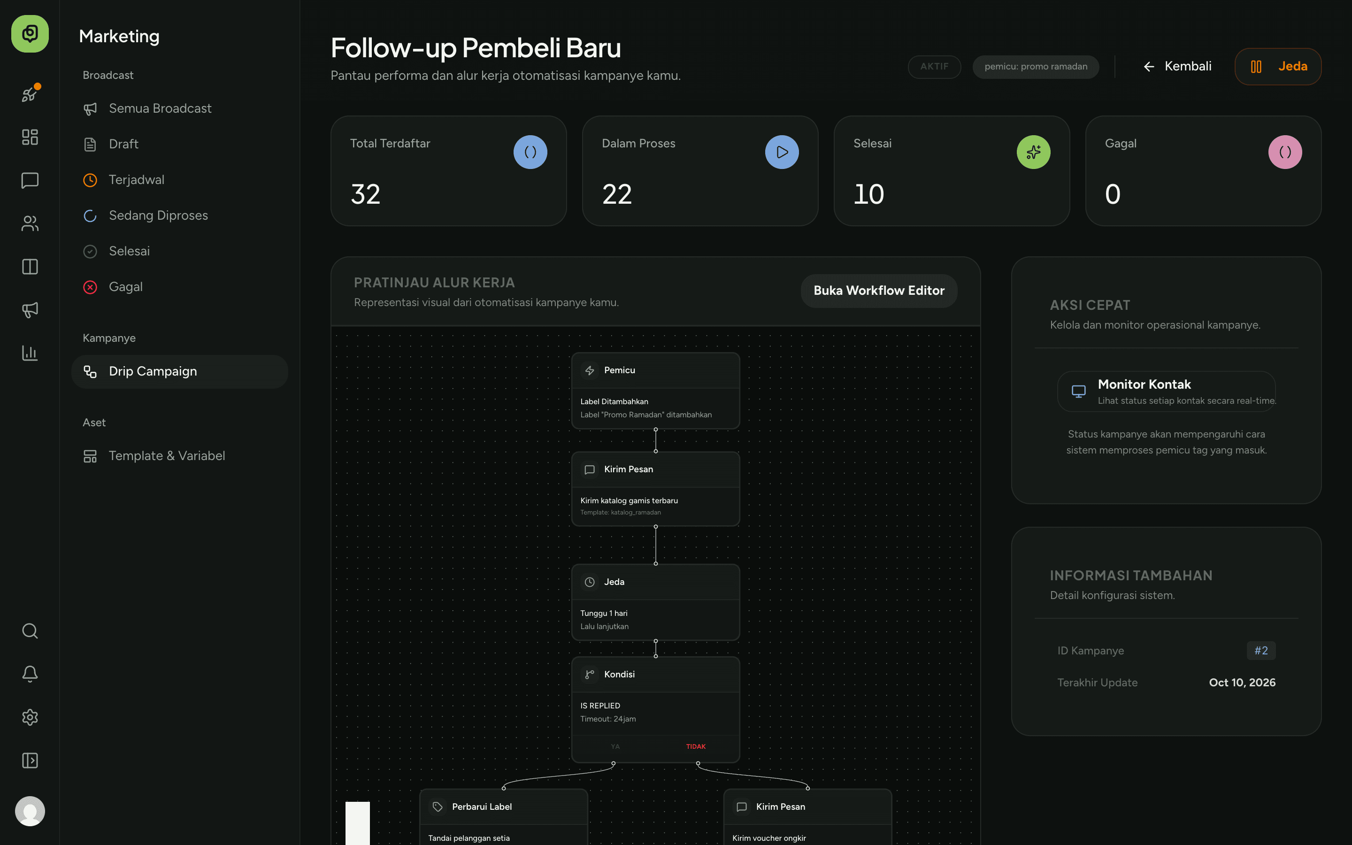Open the settings gear icon

[30, 717]
